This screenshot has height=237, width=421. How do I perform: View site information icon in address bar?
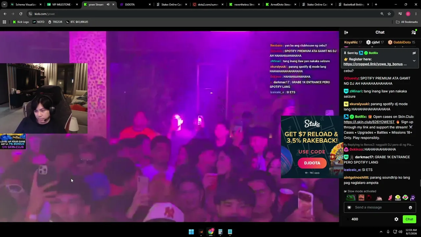click(x=30, y=14)
